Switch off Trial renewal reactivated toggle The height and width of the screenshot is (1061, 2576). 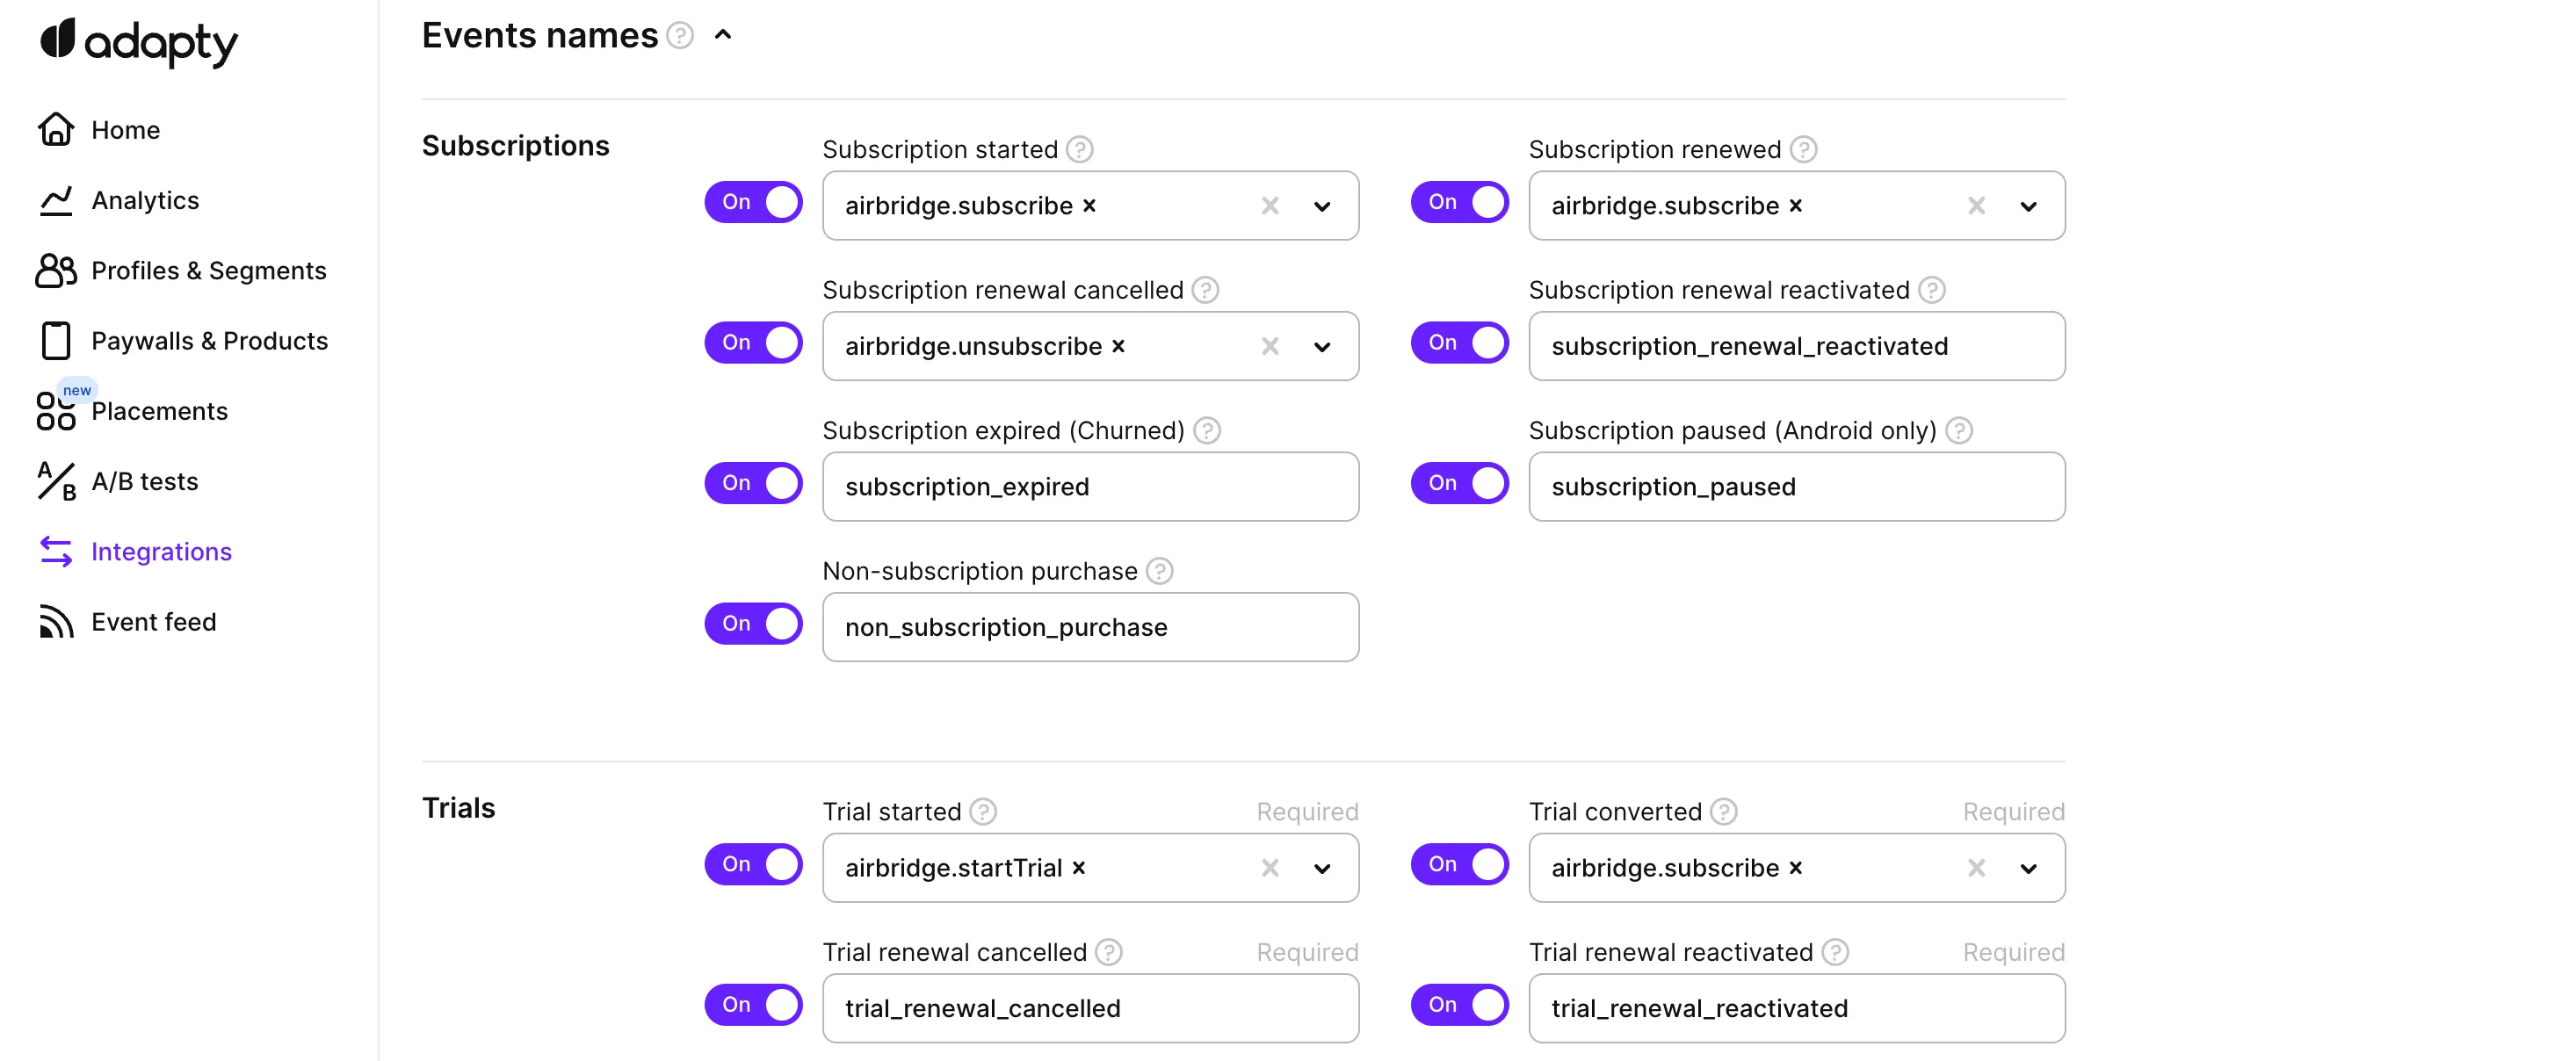point(1459,1005)
